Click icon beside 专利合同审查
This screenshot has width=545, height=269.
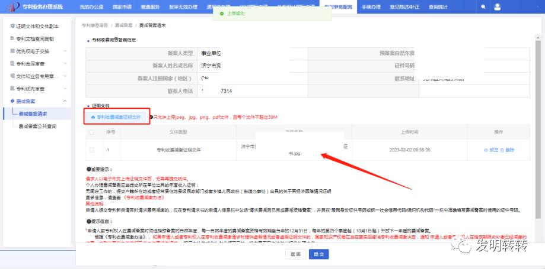[12, 64]
